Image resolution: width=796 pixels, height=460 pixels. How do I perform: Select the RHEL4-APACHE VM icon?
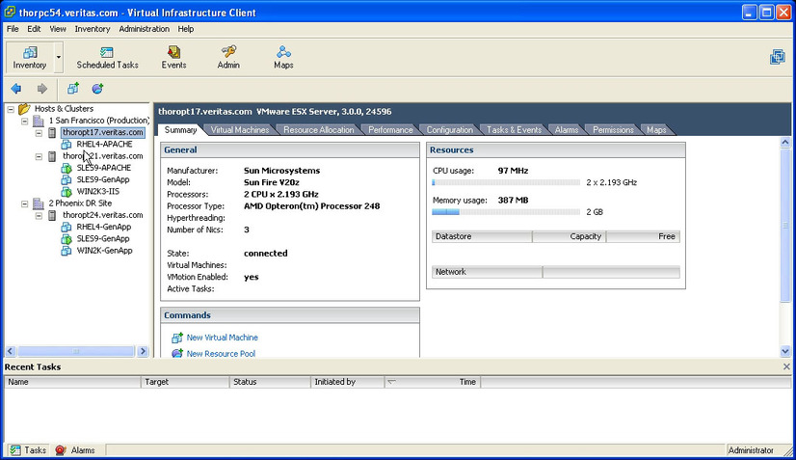(x=66, y=144)
